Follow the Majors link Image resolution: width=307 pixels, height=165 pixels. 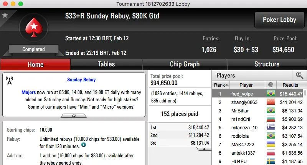29,92
